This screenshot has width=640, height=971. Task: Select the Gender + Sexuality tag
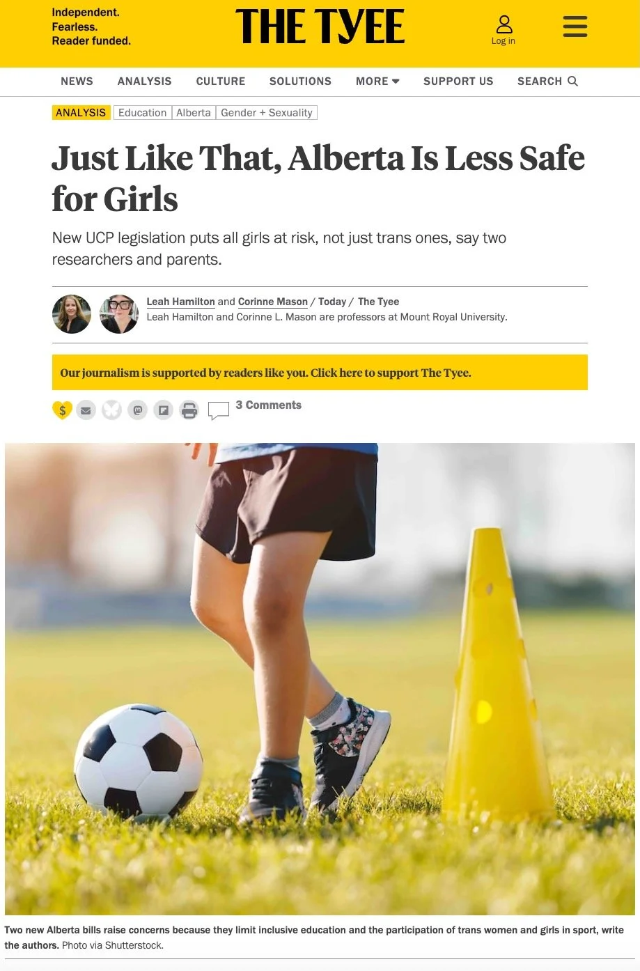pyautogui.click(x=267, y=113)
